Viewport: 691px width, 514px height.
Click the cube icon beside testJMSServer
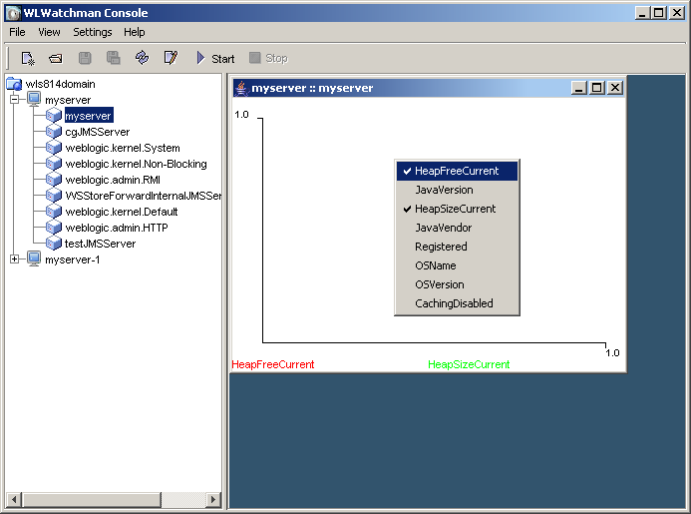(x=54, y=244)
